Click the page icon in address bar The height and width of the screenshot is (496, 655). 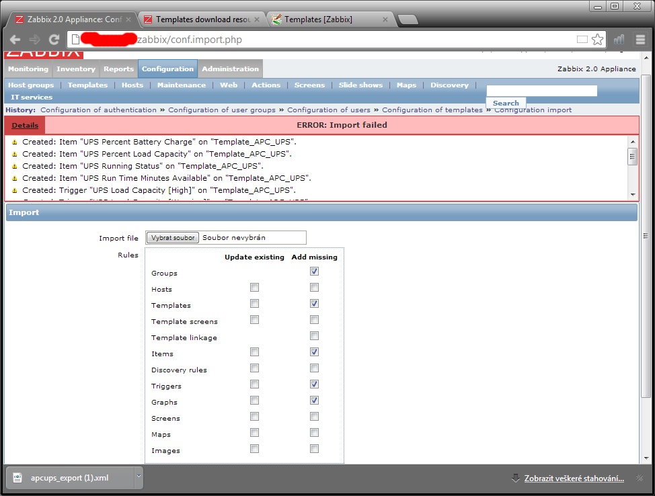(75, 40)
